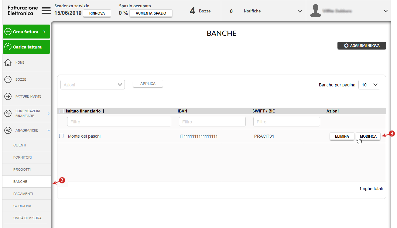Expand the Notifiche dropdown
Viewport: 397px width, 228px height.
click(300, 11)
